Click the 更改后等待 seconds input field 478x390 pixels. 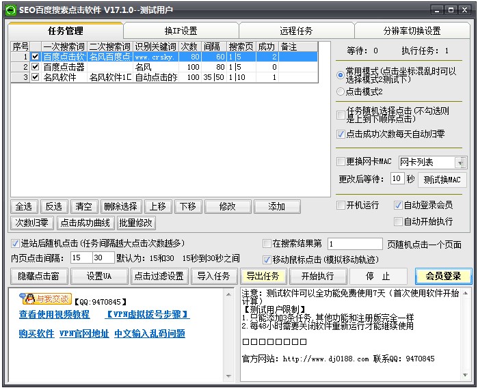(x=397, y=179)
